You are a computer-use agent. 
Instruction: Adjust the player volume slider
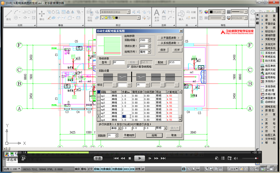click(x=249, y=158)
